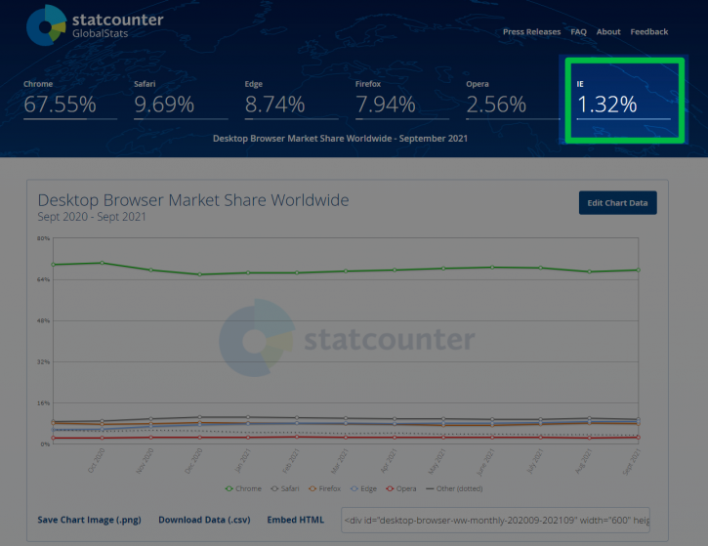This screenshot has width=708, height=546.
Task: Click the Oct 2020 axis label
Action: pos(96,461)
